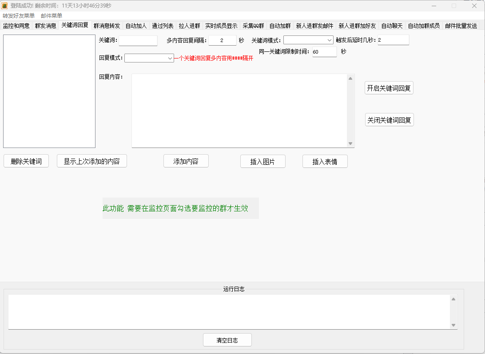Open the 转发好友菜单 menu
This screenshot has height=354, width=485.
pos(18,16)
